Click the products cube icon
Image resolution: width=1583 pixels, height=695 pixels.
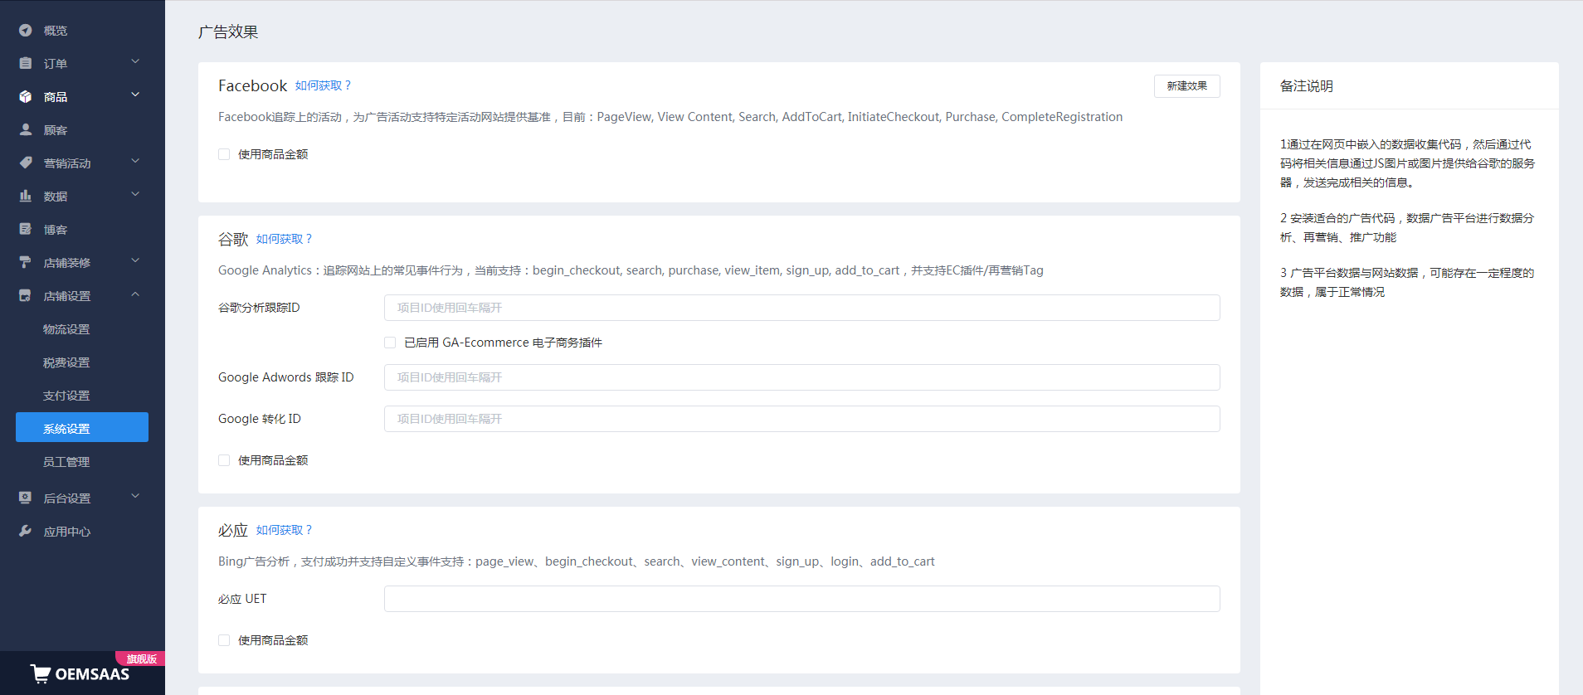pyautogui.click(x=26, y=97)
